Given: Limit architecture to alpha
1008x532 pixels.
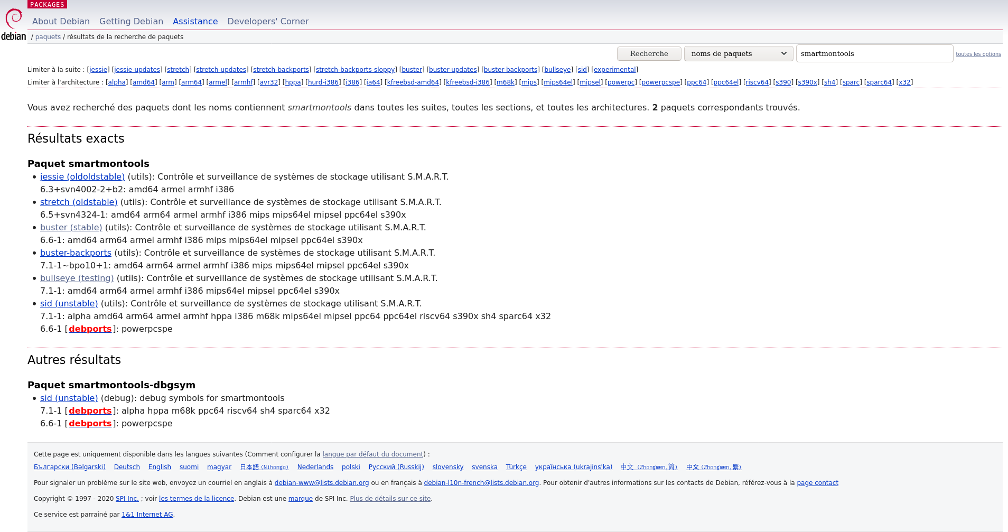Looking at the screenshot, I should coord(117,82).
